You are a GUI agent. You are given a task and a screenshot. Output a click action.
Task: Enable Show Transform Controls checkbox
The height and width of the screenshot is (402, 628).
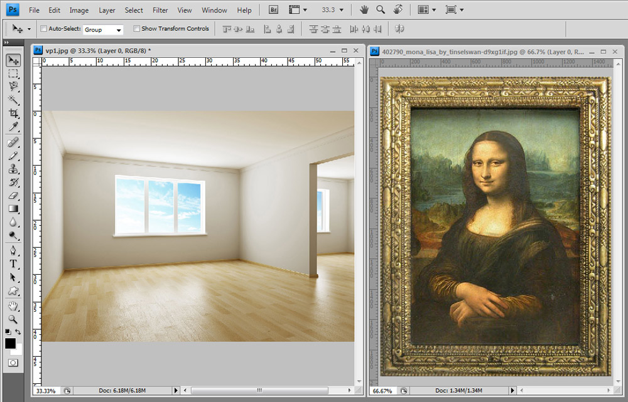[x=136, y=29]
